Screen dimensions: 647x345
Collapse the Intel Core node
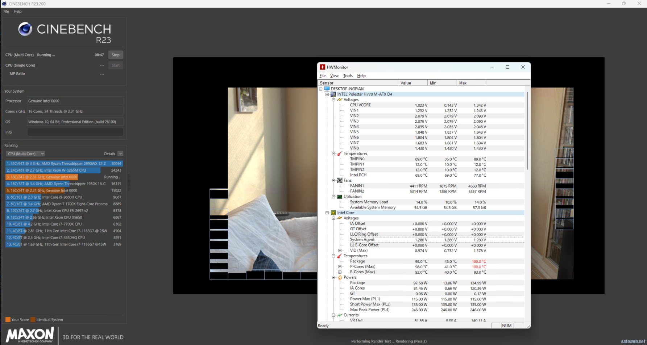click(x=327, y=213)
